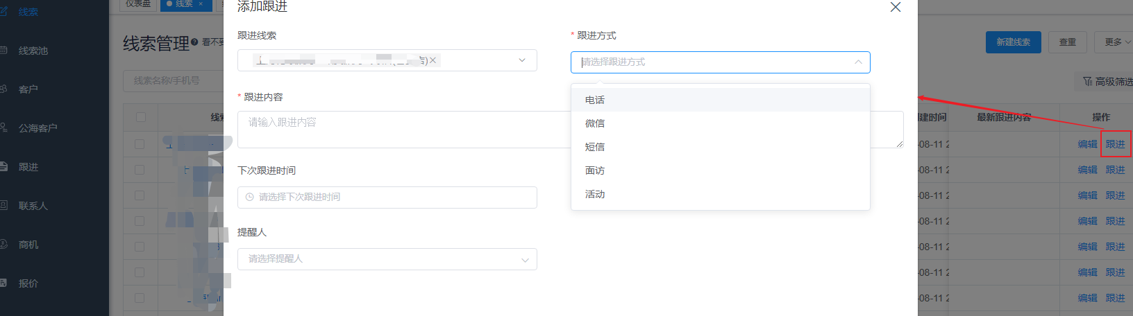Choose 面访 from the follow-up method list
This screenshot has height=316, width=1133.
pyautogui.click(x=721, y=170)
